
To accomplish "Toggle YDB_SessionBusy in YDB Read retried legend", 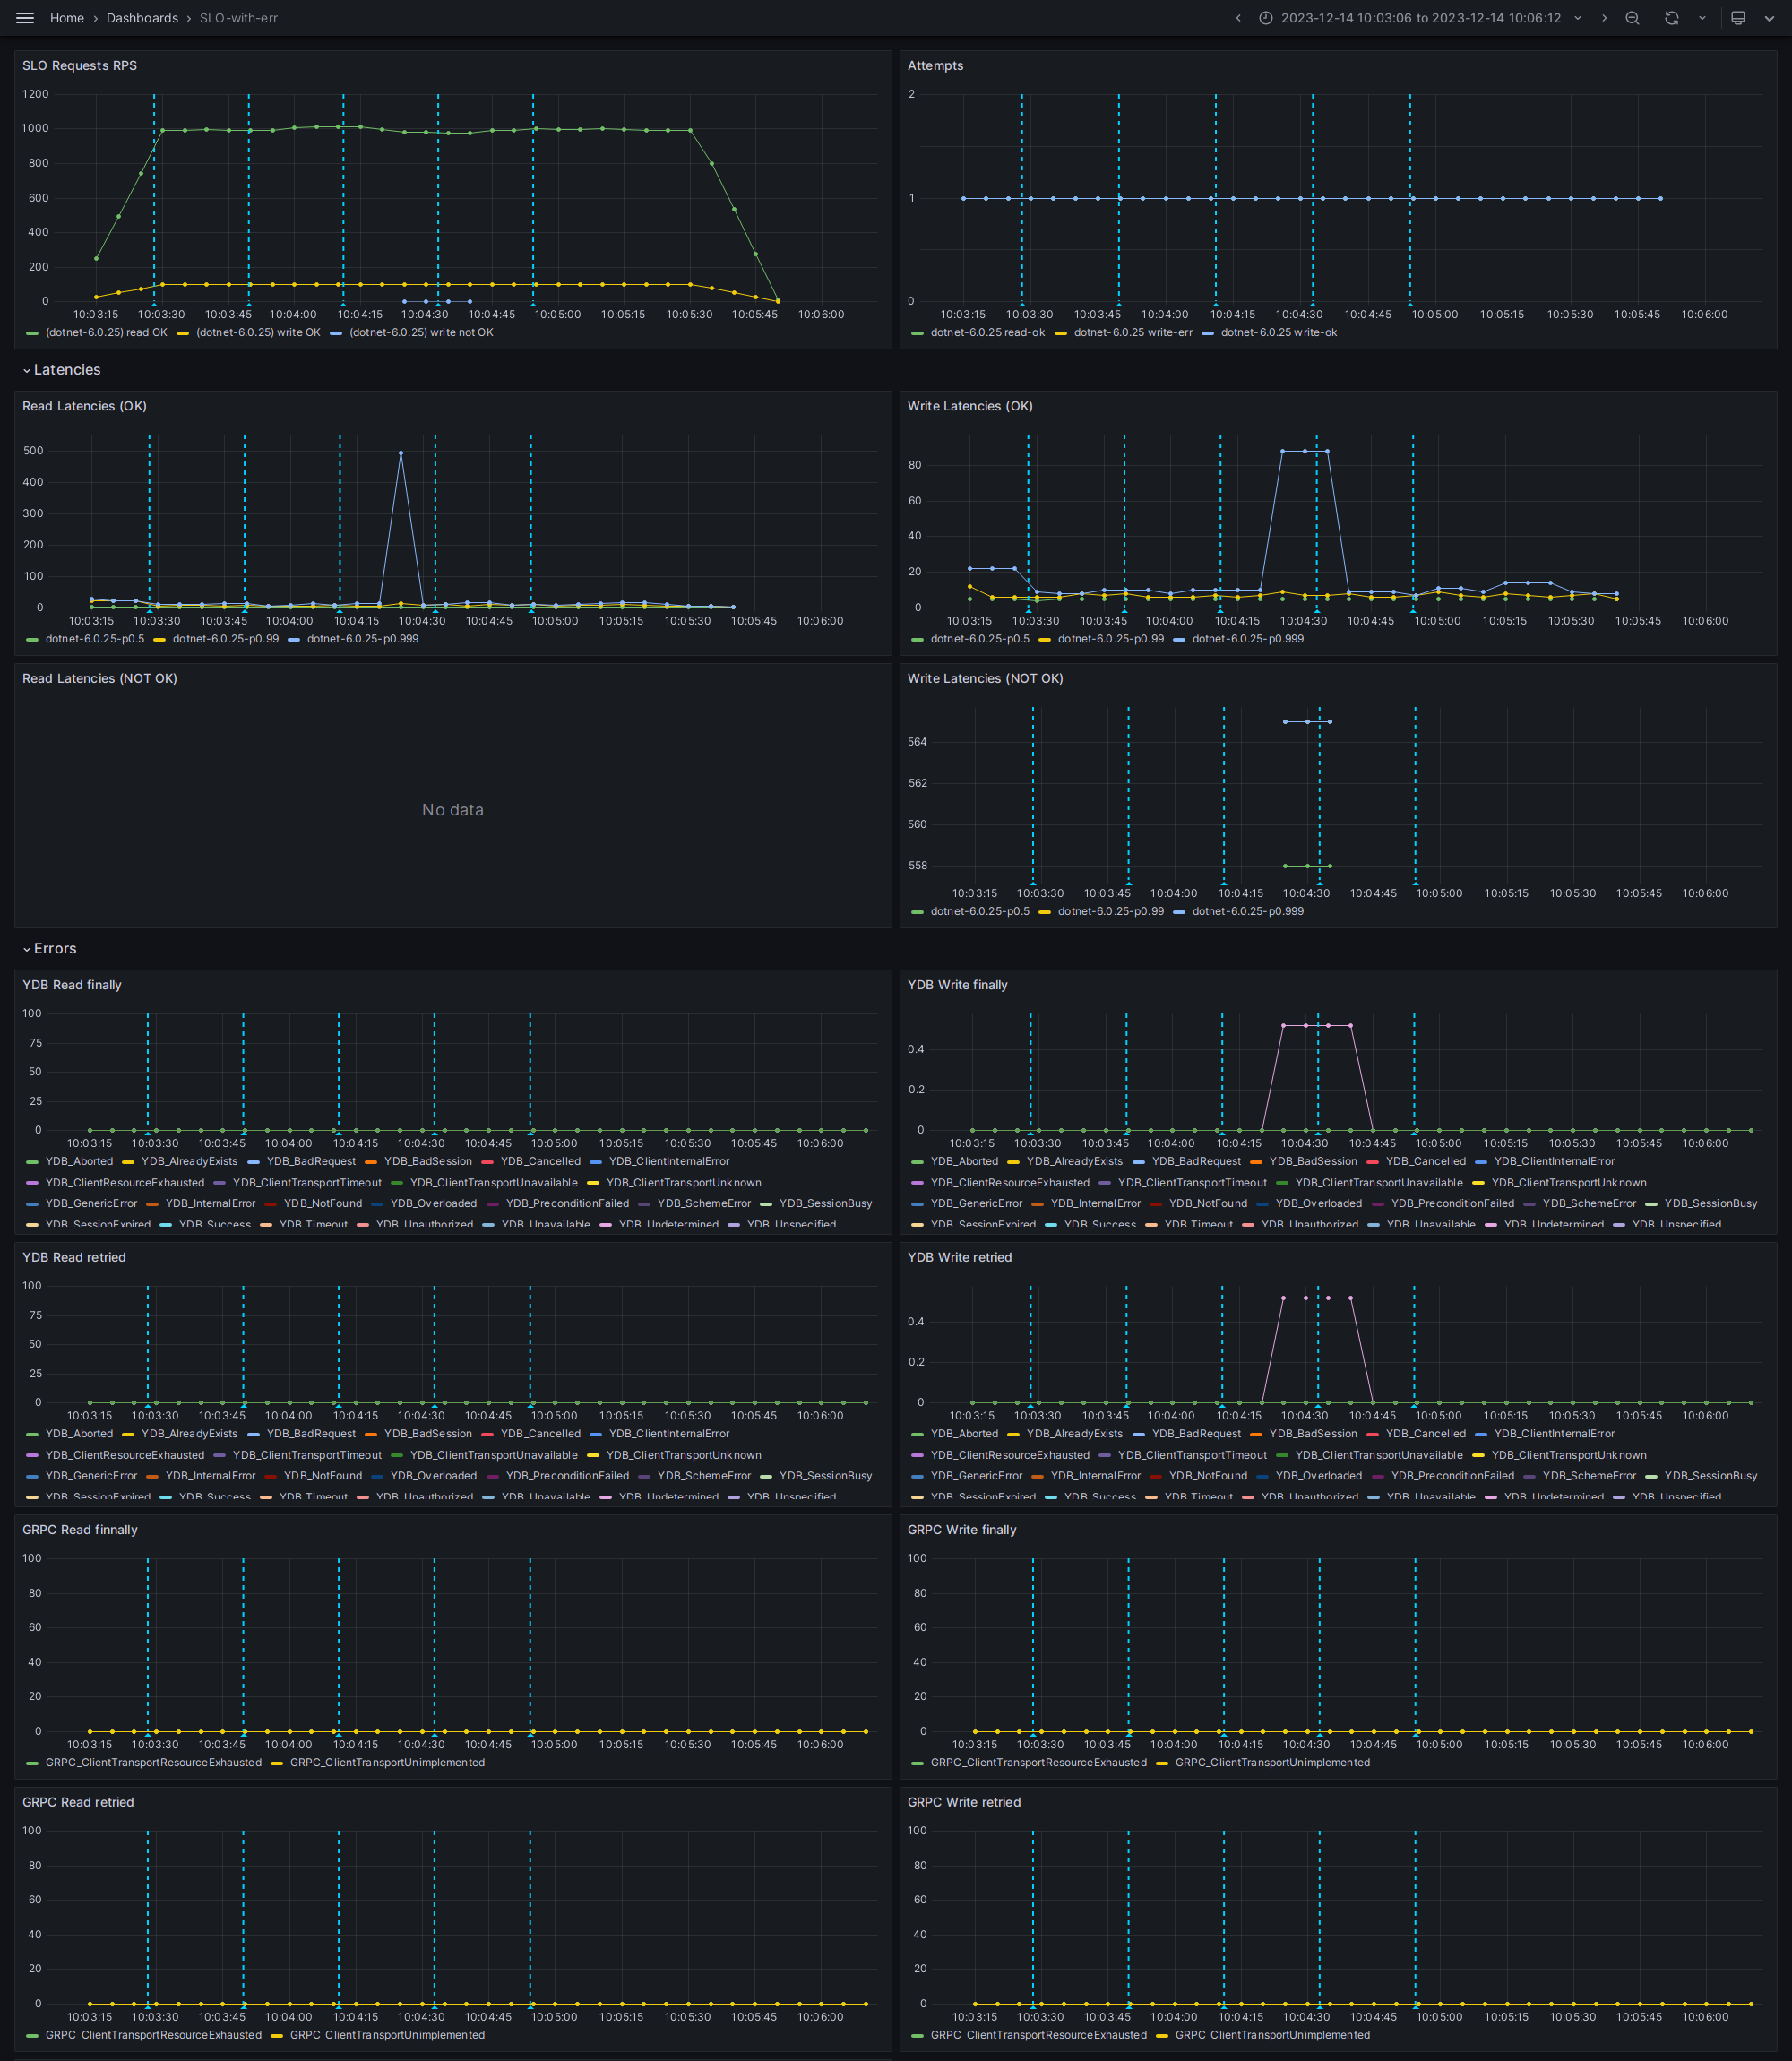I will pyautogui.click(x=826, y=1476).
